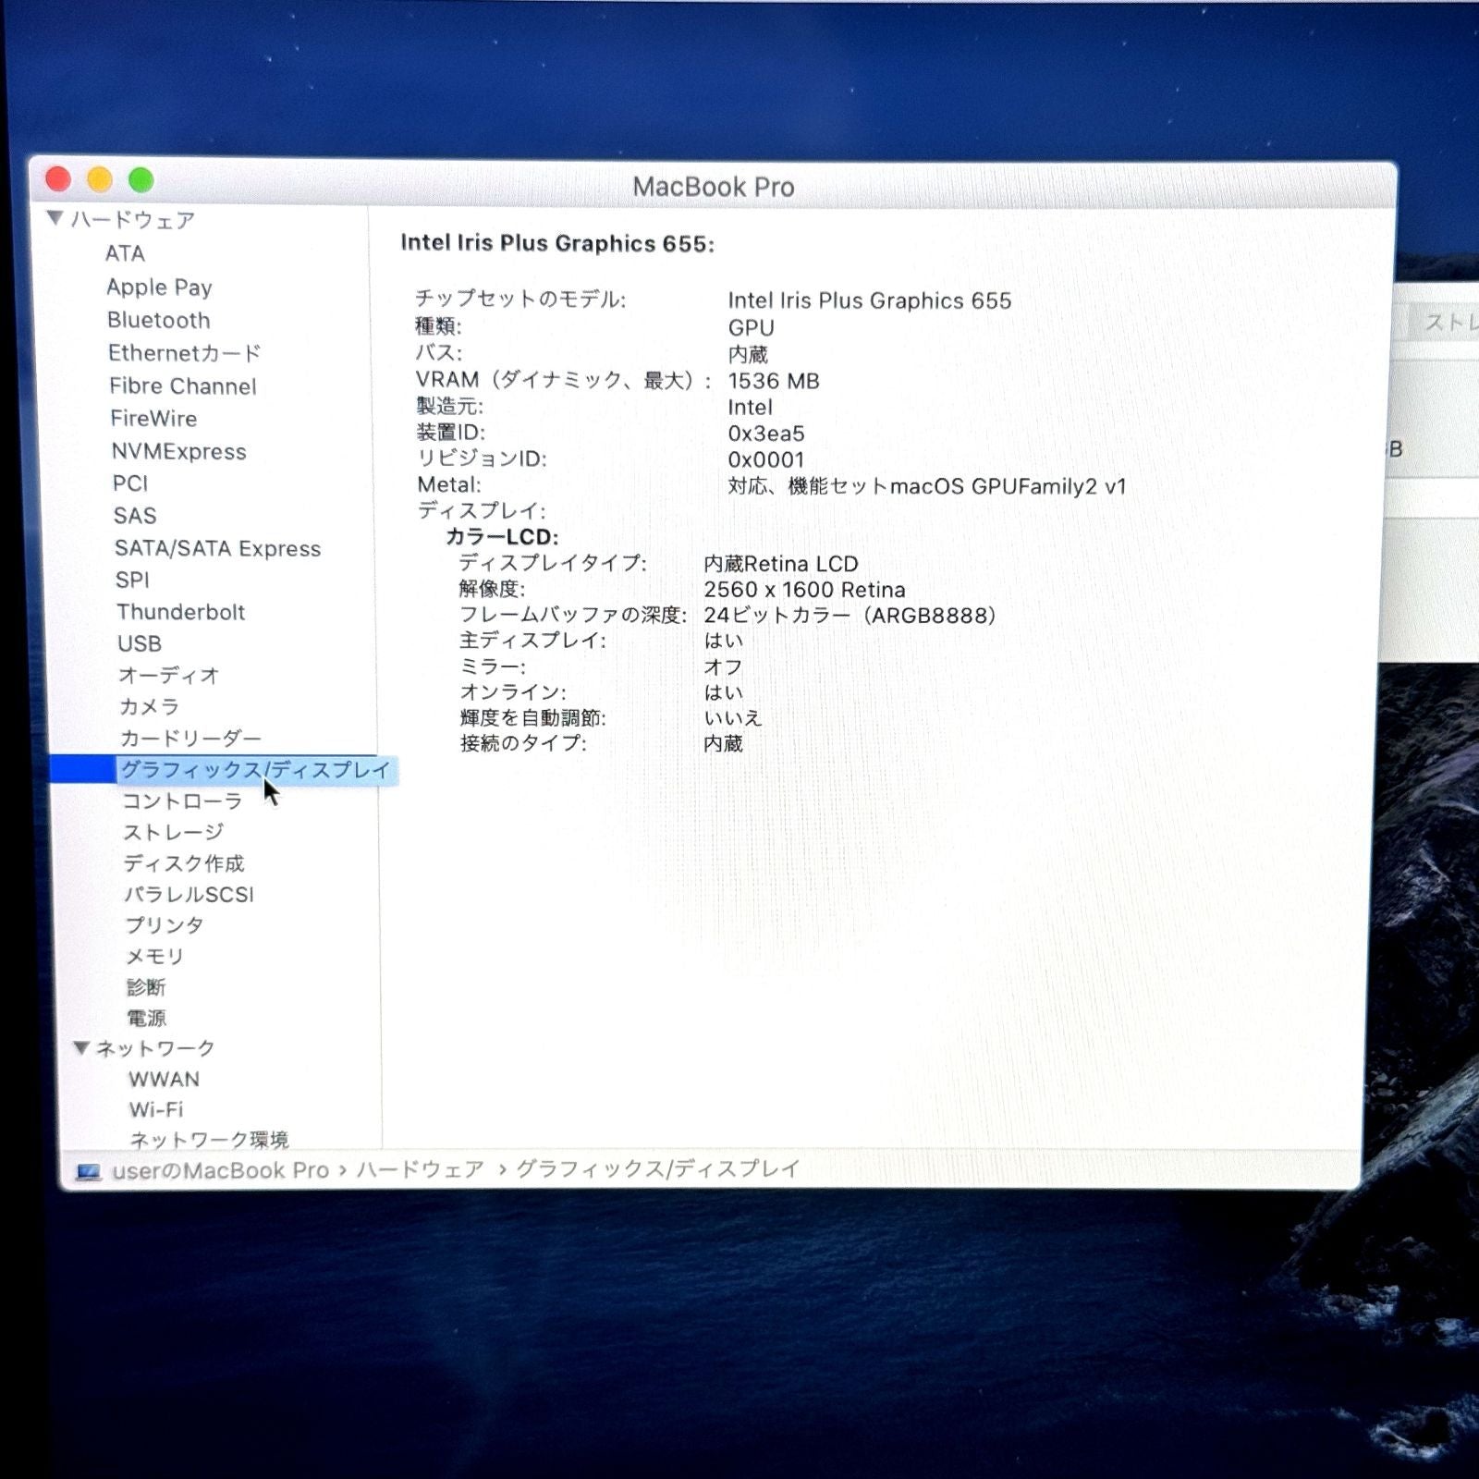Click the VRAM value 1536 MB
The width and height of the screenshot is (1479, 1479).
[x=774, y=381]
